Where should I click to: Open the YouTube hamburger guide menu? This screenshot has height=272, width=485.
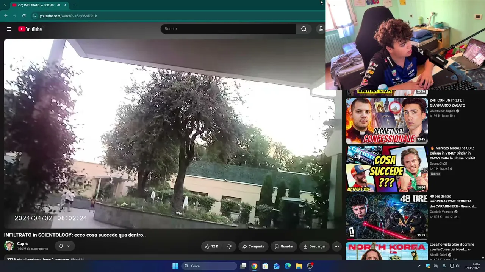tap(9, 29)
